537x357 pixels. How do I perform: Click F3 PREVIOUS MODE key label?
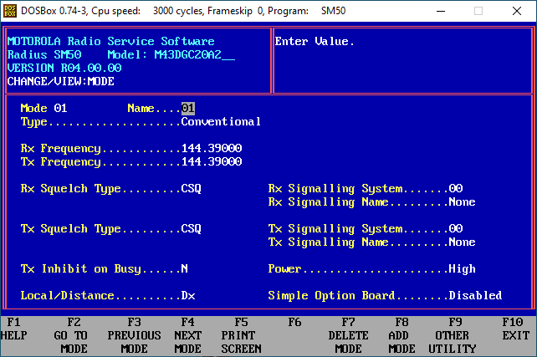pyautogui.click(x=134, y=335)
